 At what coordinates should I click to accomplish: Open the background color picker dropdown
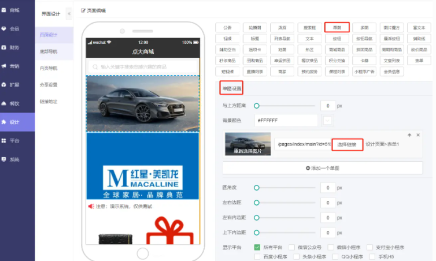pos(327,121)
